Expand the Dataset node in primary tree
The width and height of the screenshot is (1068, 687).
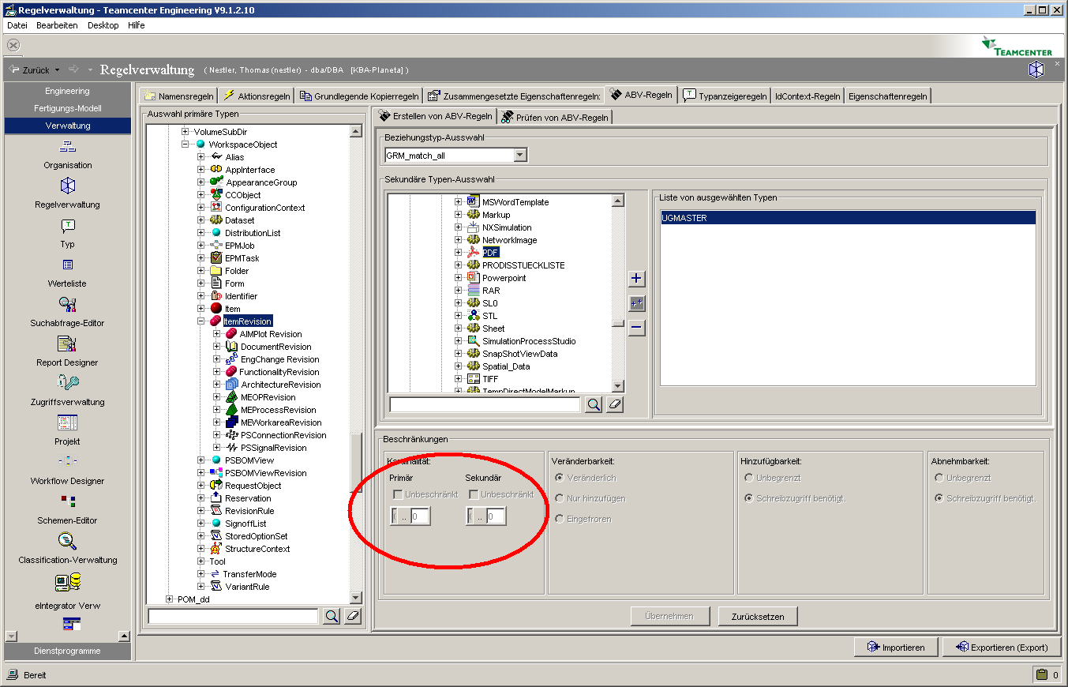(201, 220)
